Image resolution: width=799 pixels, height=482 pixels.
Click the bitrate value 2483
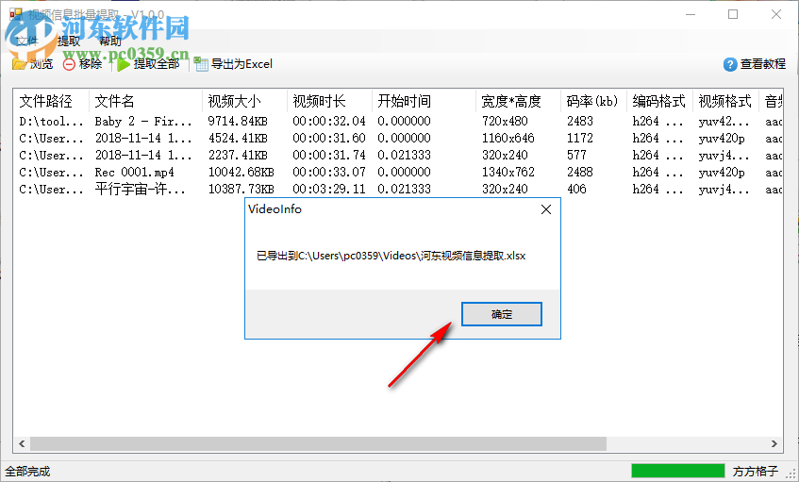pyautogui.click(x=580, y=122)
